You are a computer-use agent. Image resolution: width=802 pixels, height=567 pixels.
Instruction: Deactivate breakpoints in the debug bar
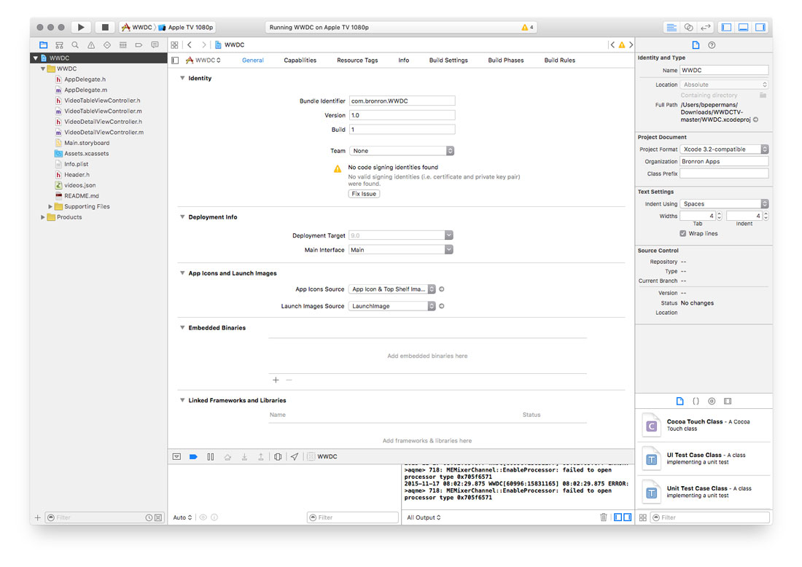coord(193,456)
